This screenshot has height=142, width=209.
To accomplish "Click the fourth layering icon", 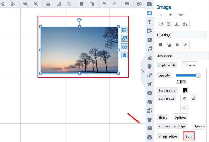I will click(x=185, y=45).
